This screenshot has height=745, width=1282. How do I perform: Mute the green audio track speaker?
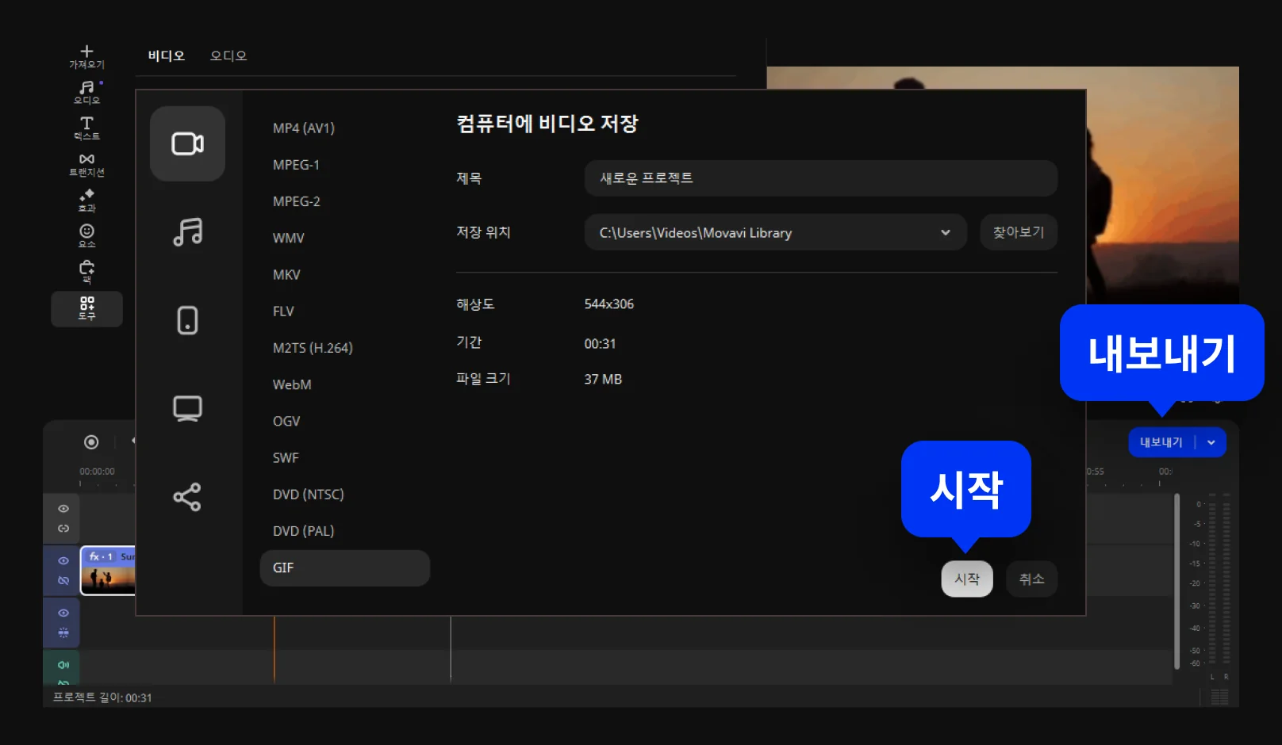[63, 665]
